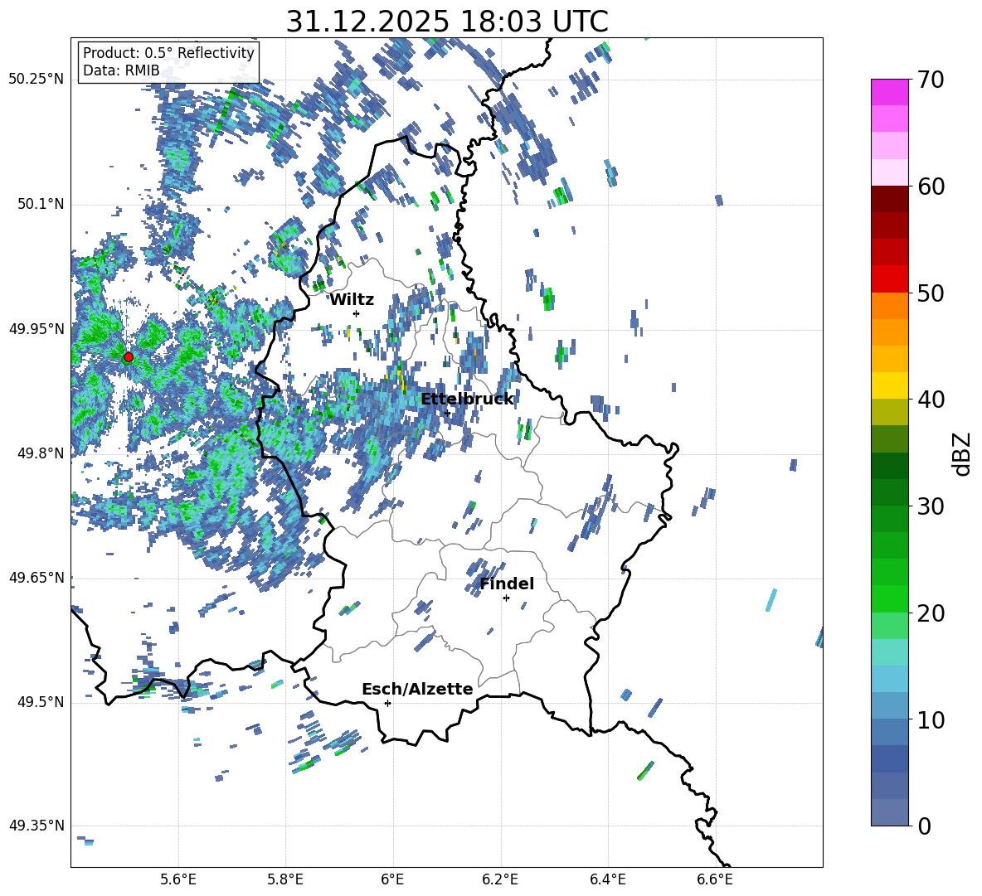Click the 6.6°E longitude label
The image size is (982, 896).
click(715, 879)
